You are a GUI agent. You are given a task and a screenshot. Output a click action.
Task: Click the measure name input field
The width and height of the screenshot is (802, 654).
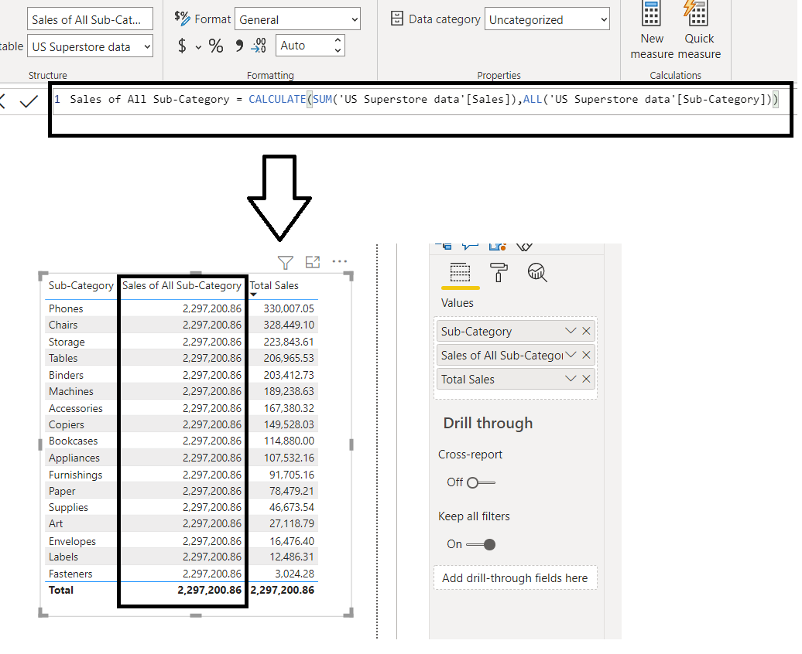(x=90, y=19)
